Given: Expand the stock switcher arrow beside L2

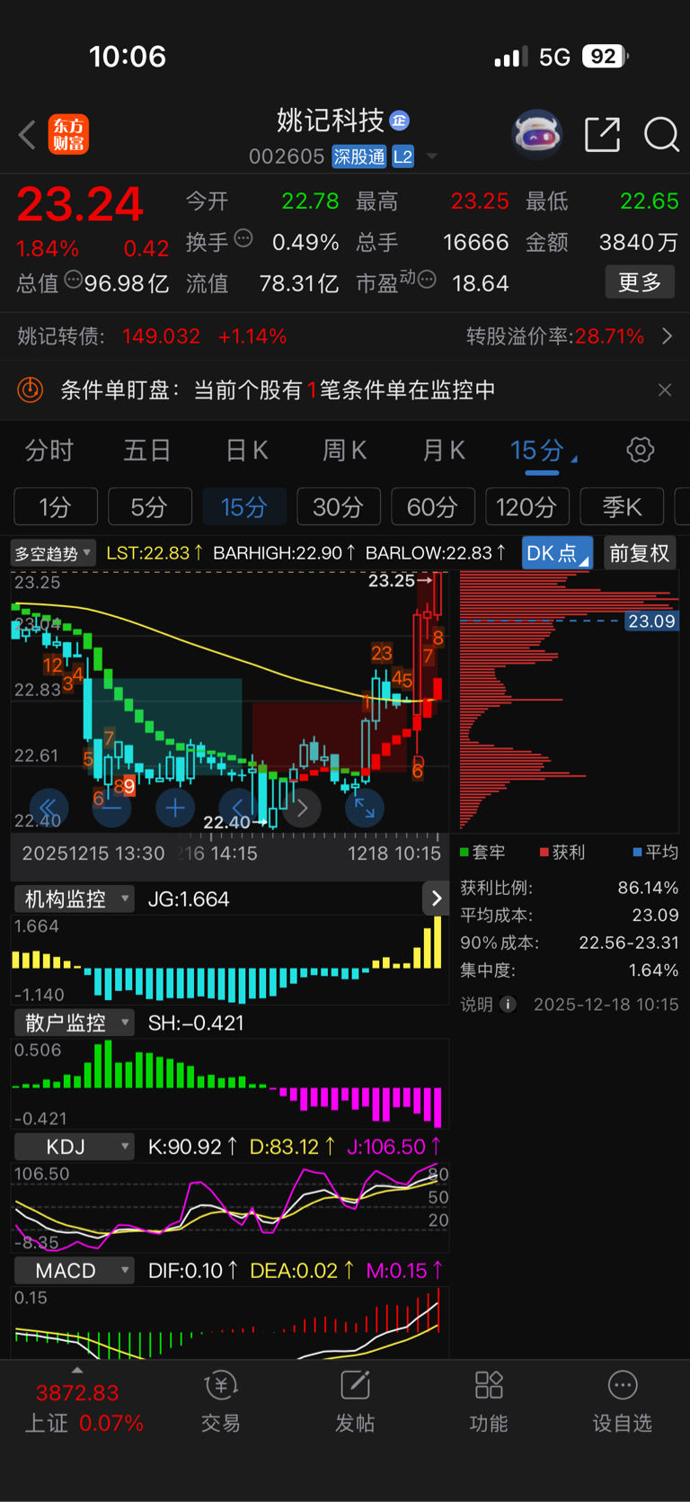Looking at the screenshot, I should [x=432, y=156].
